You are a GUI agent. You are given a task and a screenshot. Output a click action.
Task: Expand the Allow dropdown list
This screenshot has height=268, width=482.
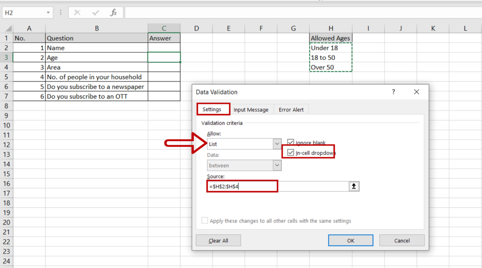pyautogui.click(x=277, y=144)
